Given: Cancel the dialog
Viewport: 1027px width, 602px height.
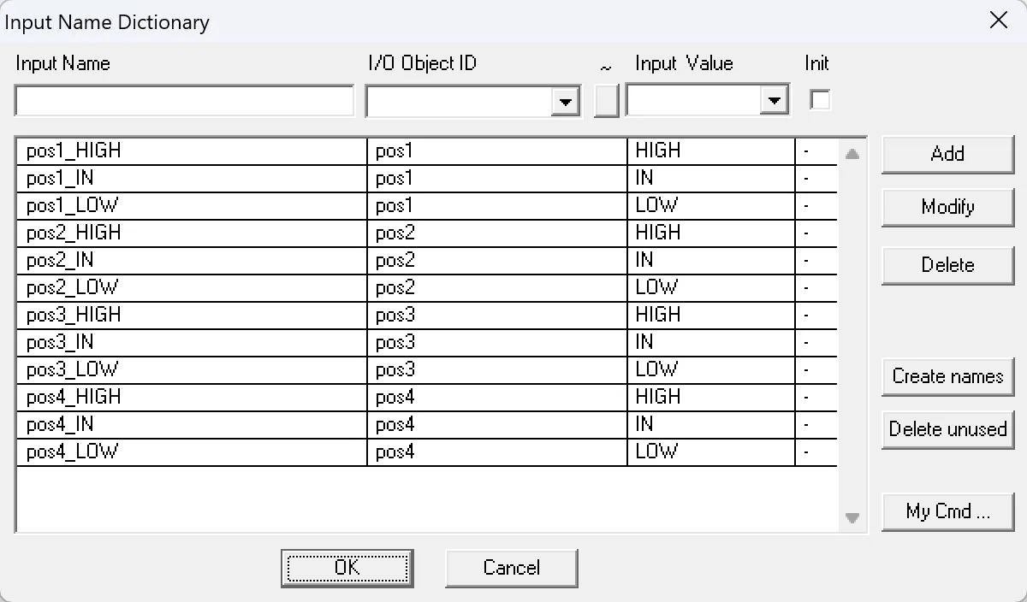Looking at the screenshot, I should pyautogui.click(x=511, y=567).
